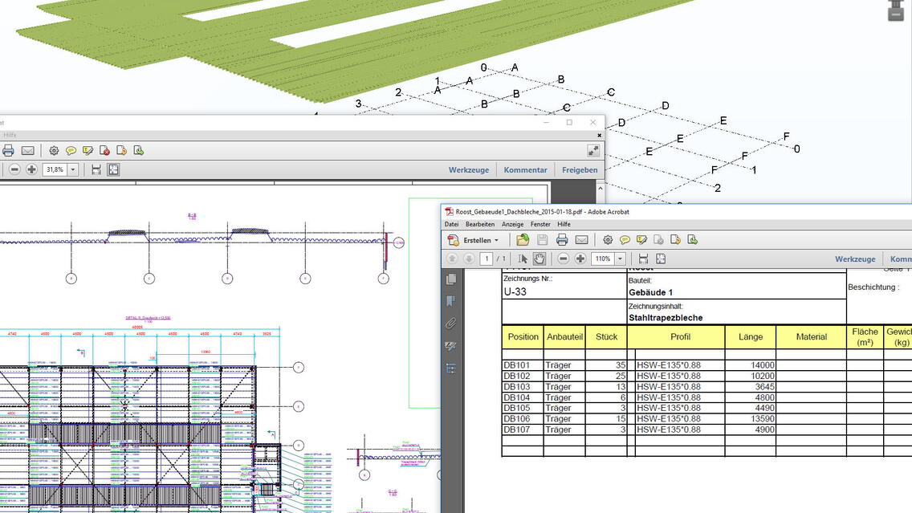Click scrollbar up arrow in back Acrobat window

pos(600,189)
